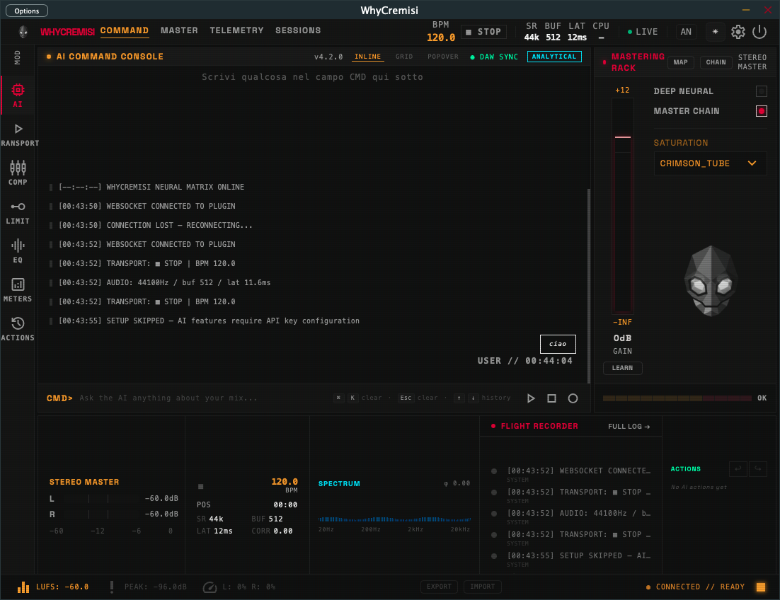This screenshot has height=600, width=780.
Task: Click the L channel level meter
Action: (100, 499)
